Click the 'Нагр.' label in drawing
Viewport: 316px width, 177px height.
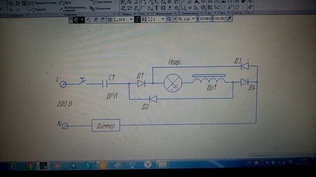click(174, 62)
